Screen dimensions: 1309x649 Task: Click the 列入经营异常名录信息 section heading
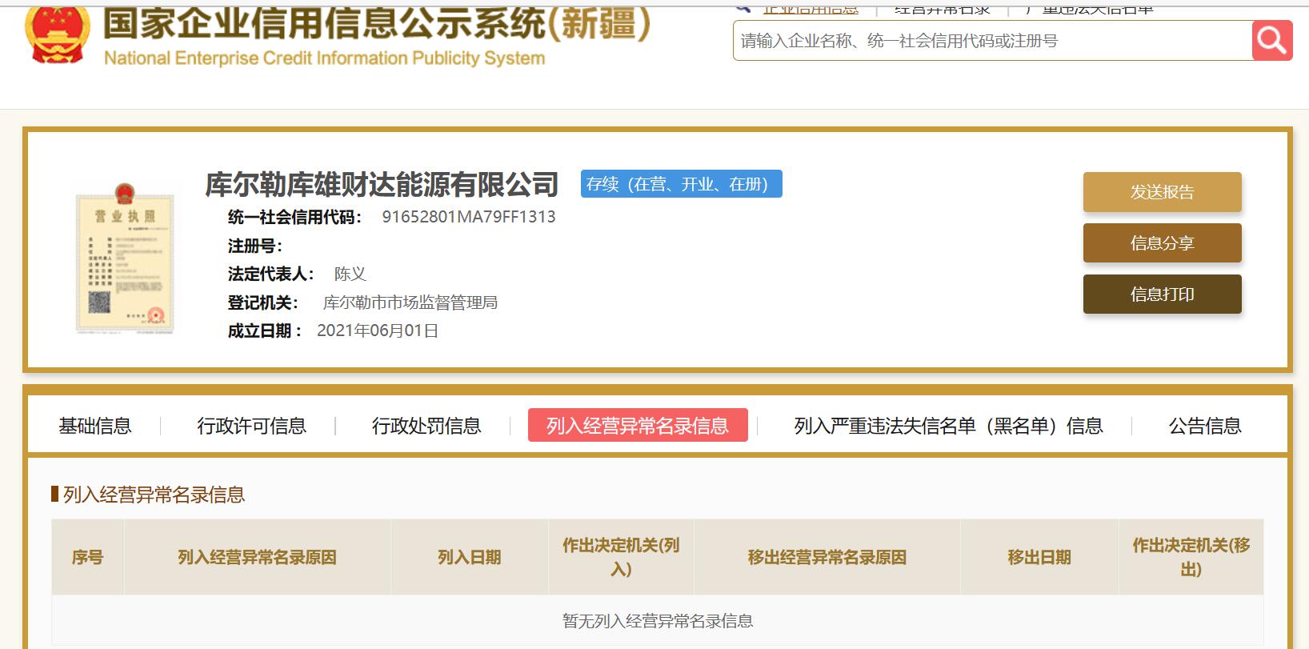[x=154, y=495]
